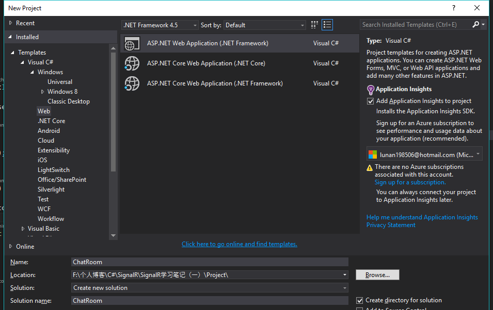This screenshot has height=310, width=493.
Task: Select the Workflow category
Action: (51, 219)
